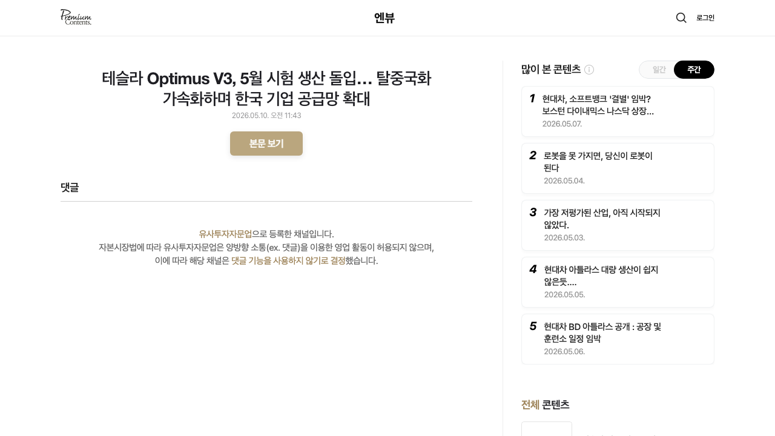
Task: Click the 본문 보기 button
Action: pyautogui.click(x=266, y=144)
